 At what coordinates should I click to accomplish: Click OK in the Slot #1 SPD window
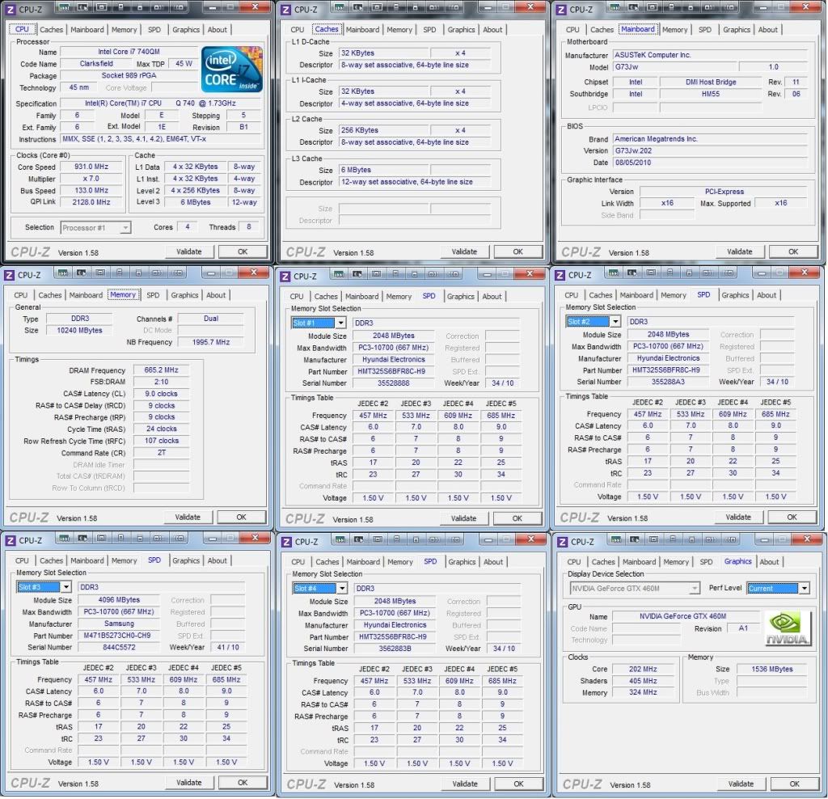pos(517,518)
